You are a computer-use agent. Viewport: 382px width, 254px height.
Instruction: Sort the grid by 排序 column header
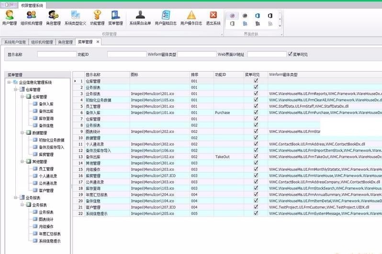tap(201, 75)
